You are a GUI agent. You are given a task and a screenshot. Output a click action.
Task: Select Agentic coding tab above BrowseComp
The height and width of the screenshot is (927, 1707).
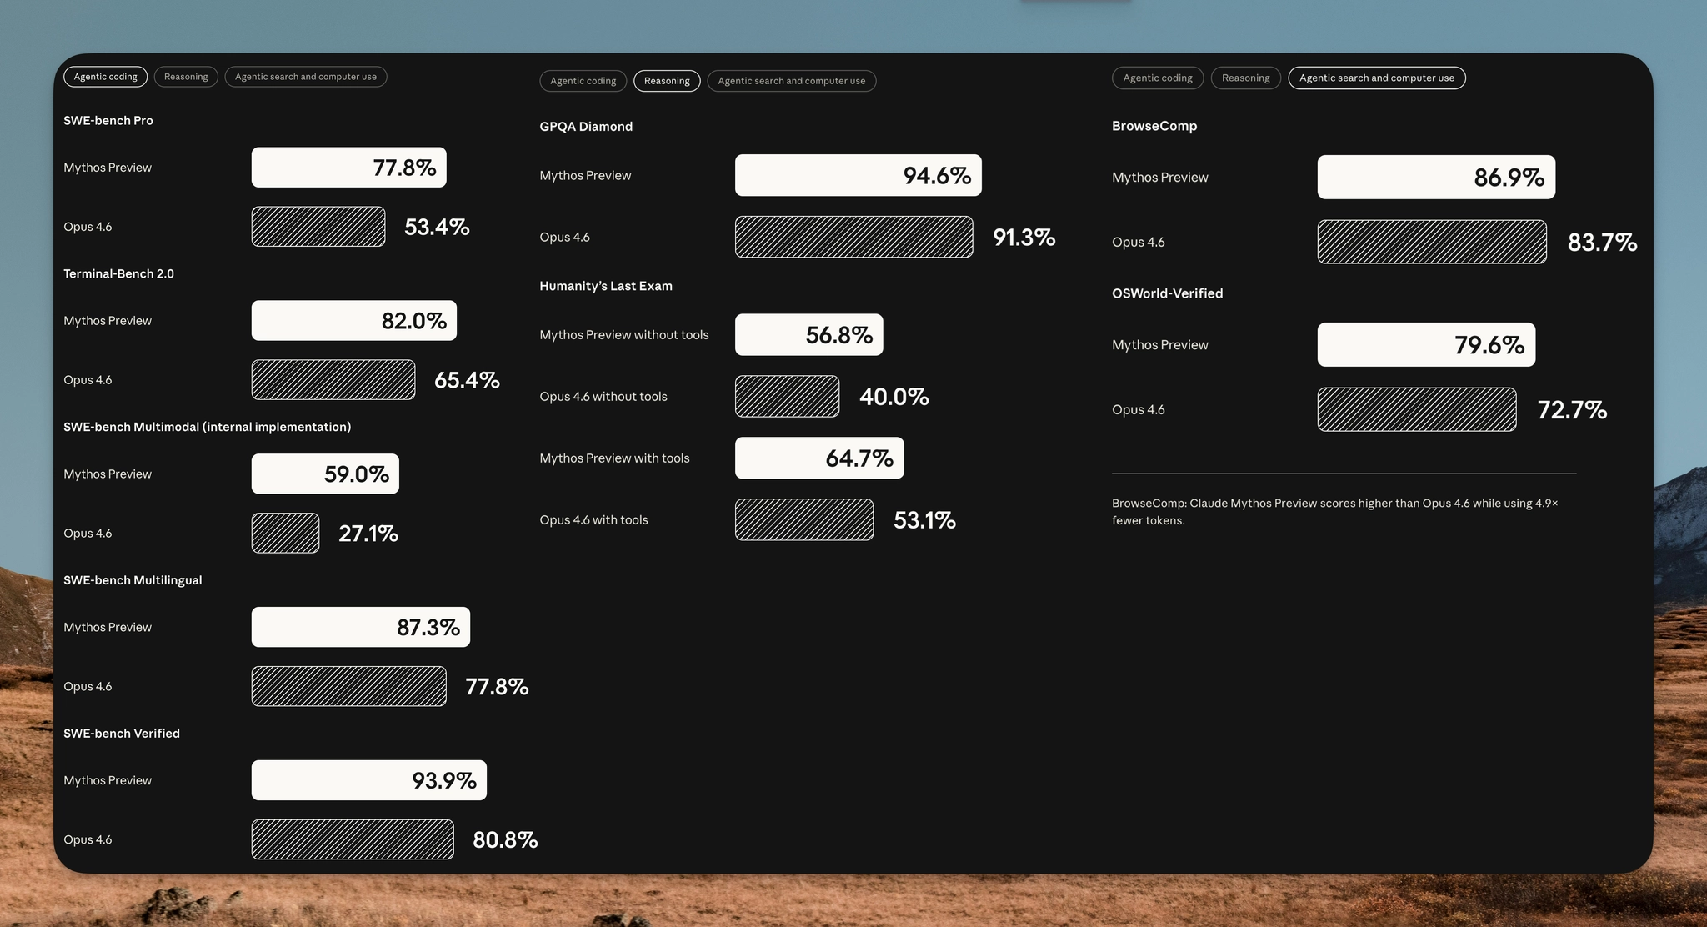click(x=1157, y=78)
